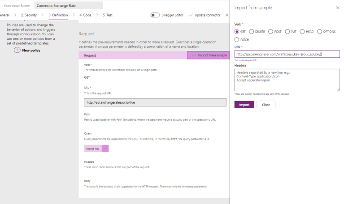Click the Connector Name input field
This screenshot has height=204, width=344.
point(69,5)
